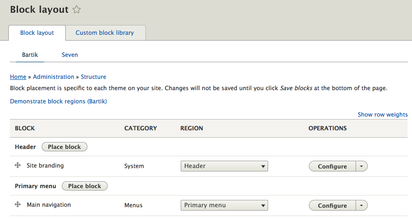Screen dimensions: 412x219
Task: Click the drag handle for Site branding
Action: tap(18, 166)
